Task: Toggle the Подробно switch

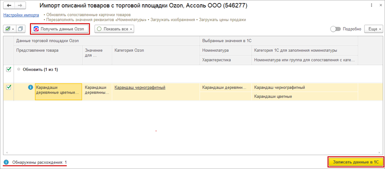Action: [x=336, y=29]
